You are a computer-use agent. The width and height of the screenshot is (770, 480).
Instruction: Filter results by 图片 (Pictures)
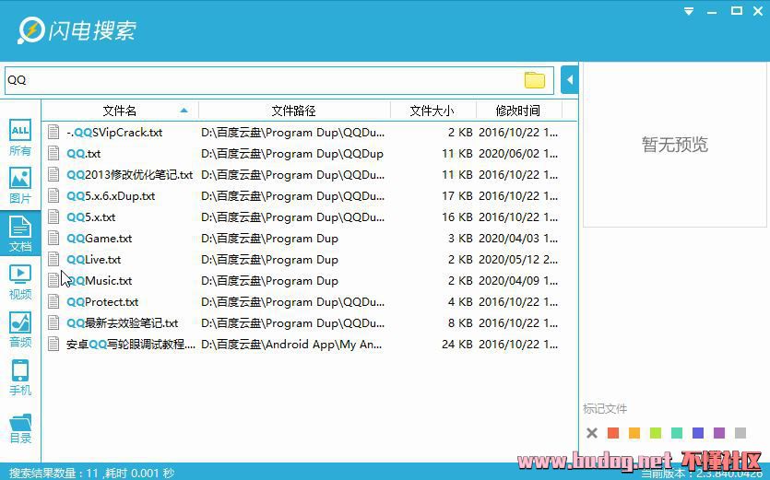tap(19, 185)
